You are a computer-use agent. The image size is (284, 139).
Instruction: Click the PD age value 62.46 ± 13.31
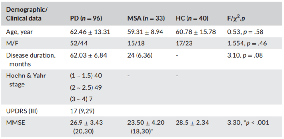coord(90,32)
